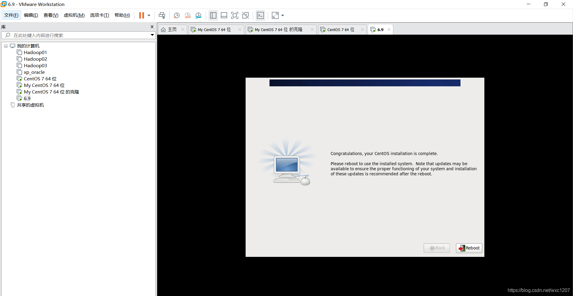Open the console view icon
573x296 pixels.
pyautogui.click(x=260, y=15)
